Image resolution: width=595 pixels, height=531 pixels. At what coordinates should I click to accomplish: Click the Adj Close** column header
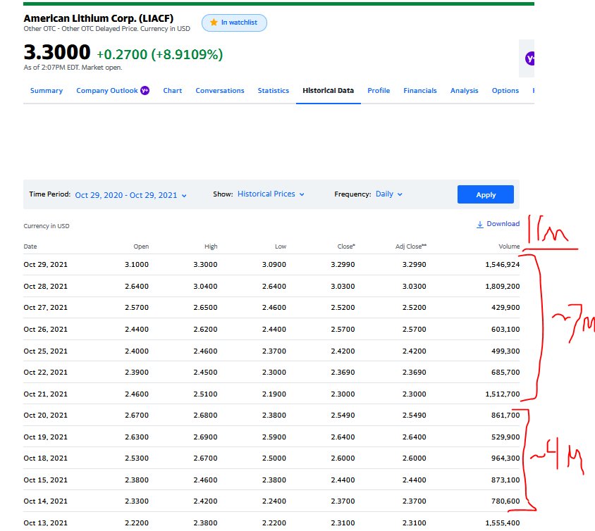click(x=411, y=246)
